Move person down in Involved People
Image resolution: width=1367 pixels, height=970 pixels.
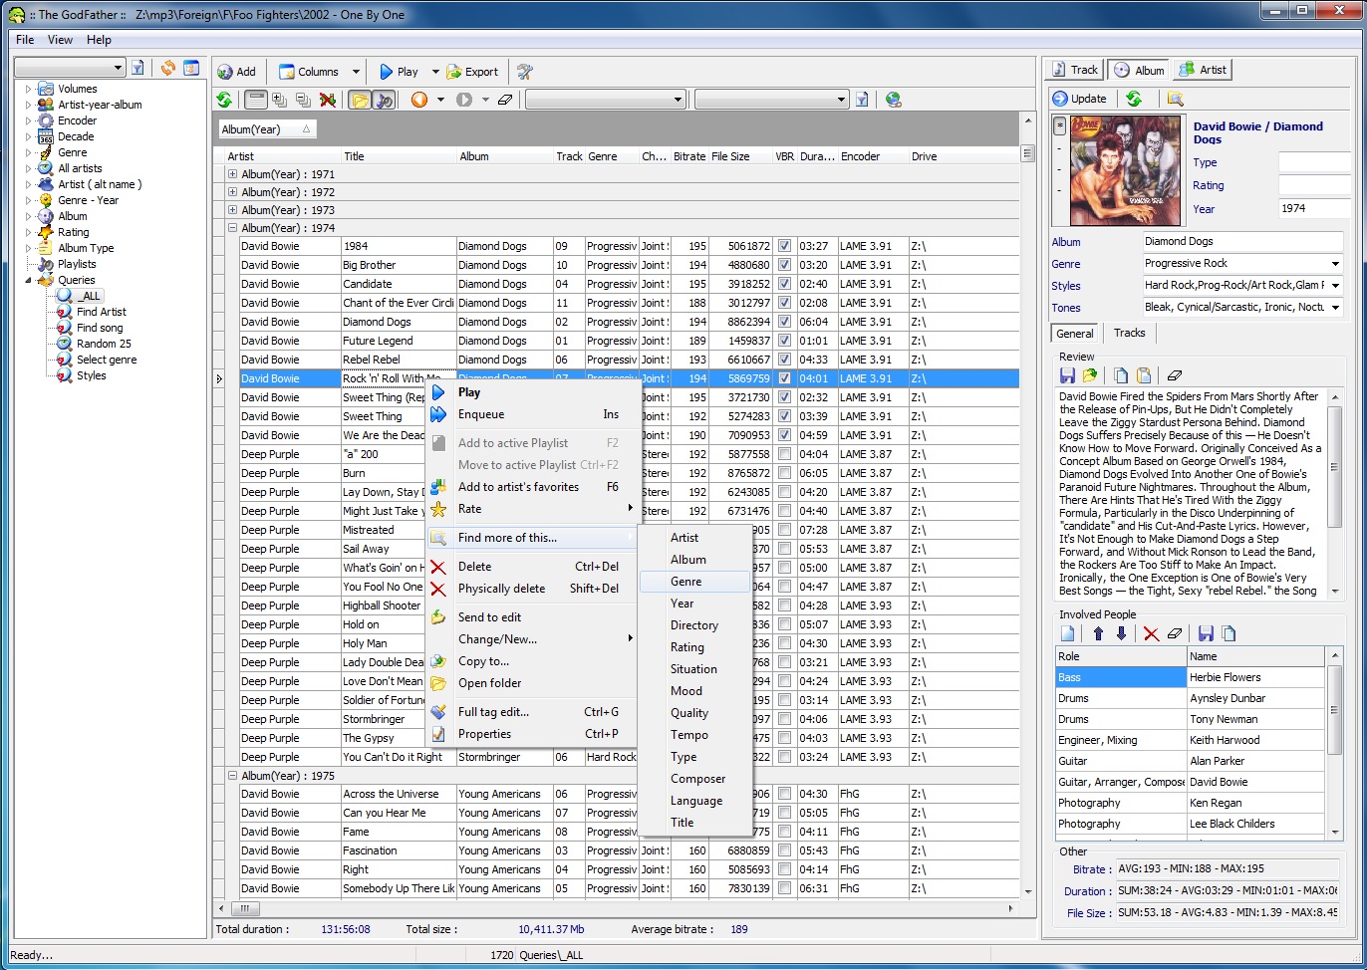point(1121,633)
